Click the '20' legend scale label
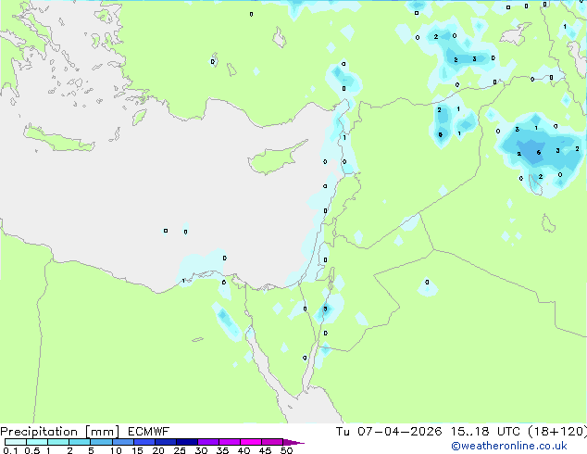Image resolution: width=587 pixels, height=454 pixels. coord(158,450)
